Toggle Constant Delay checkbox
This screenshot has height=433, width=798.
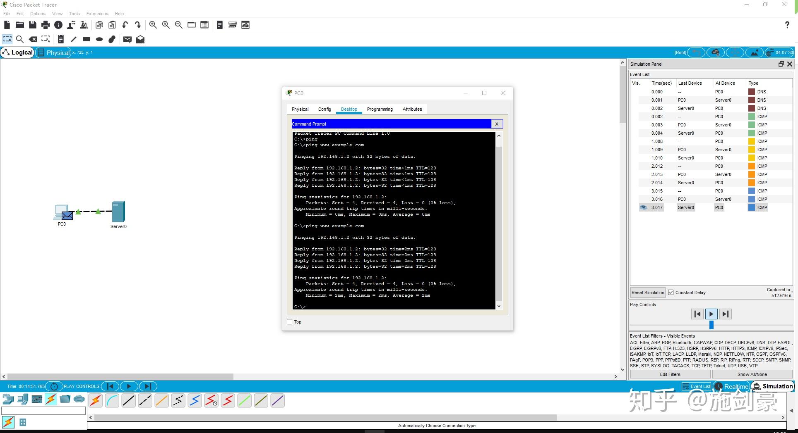tap(671, 293)
